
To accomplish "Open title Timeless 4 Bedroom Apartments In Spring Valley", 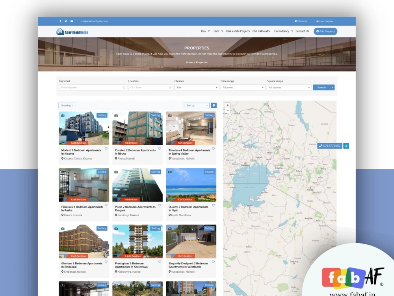I will pyautogui.click(x=189, y=152).
